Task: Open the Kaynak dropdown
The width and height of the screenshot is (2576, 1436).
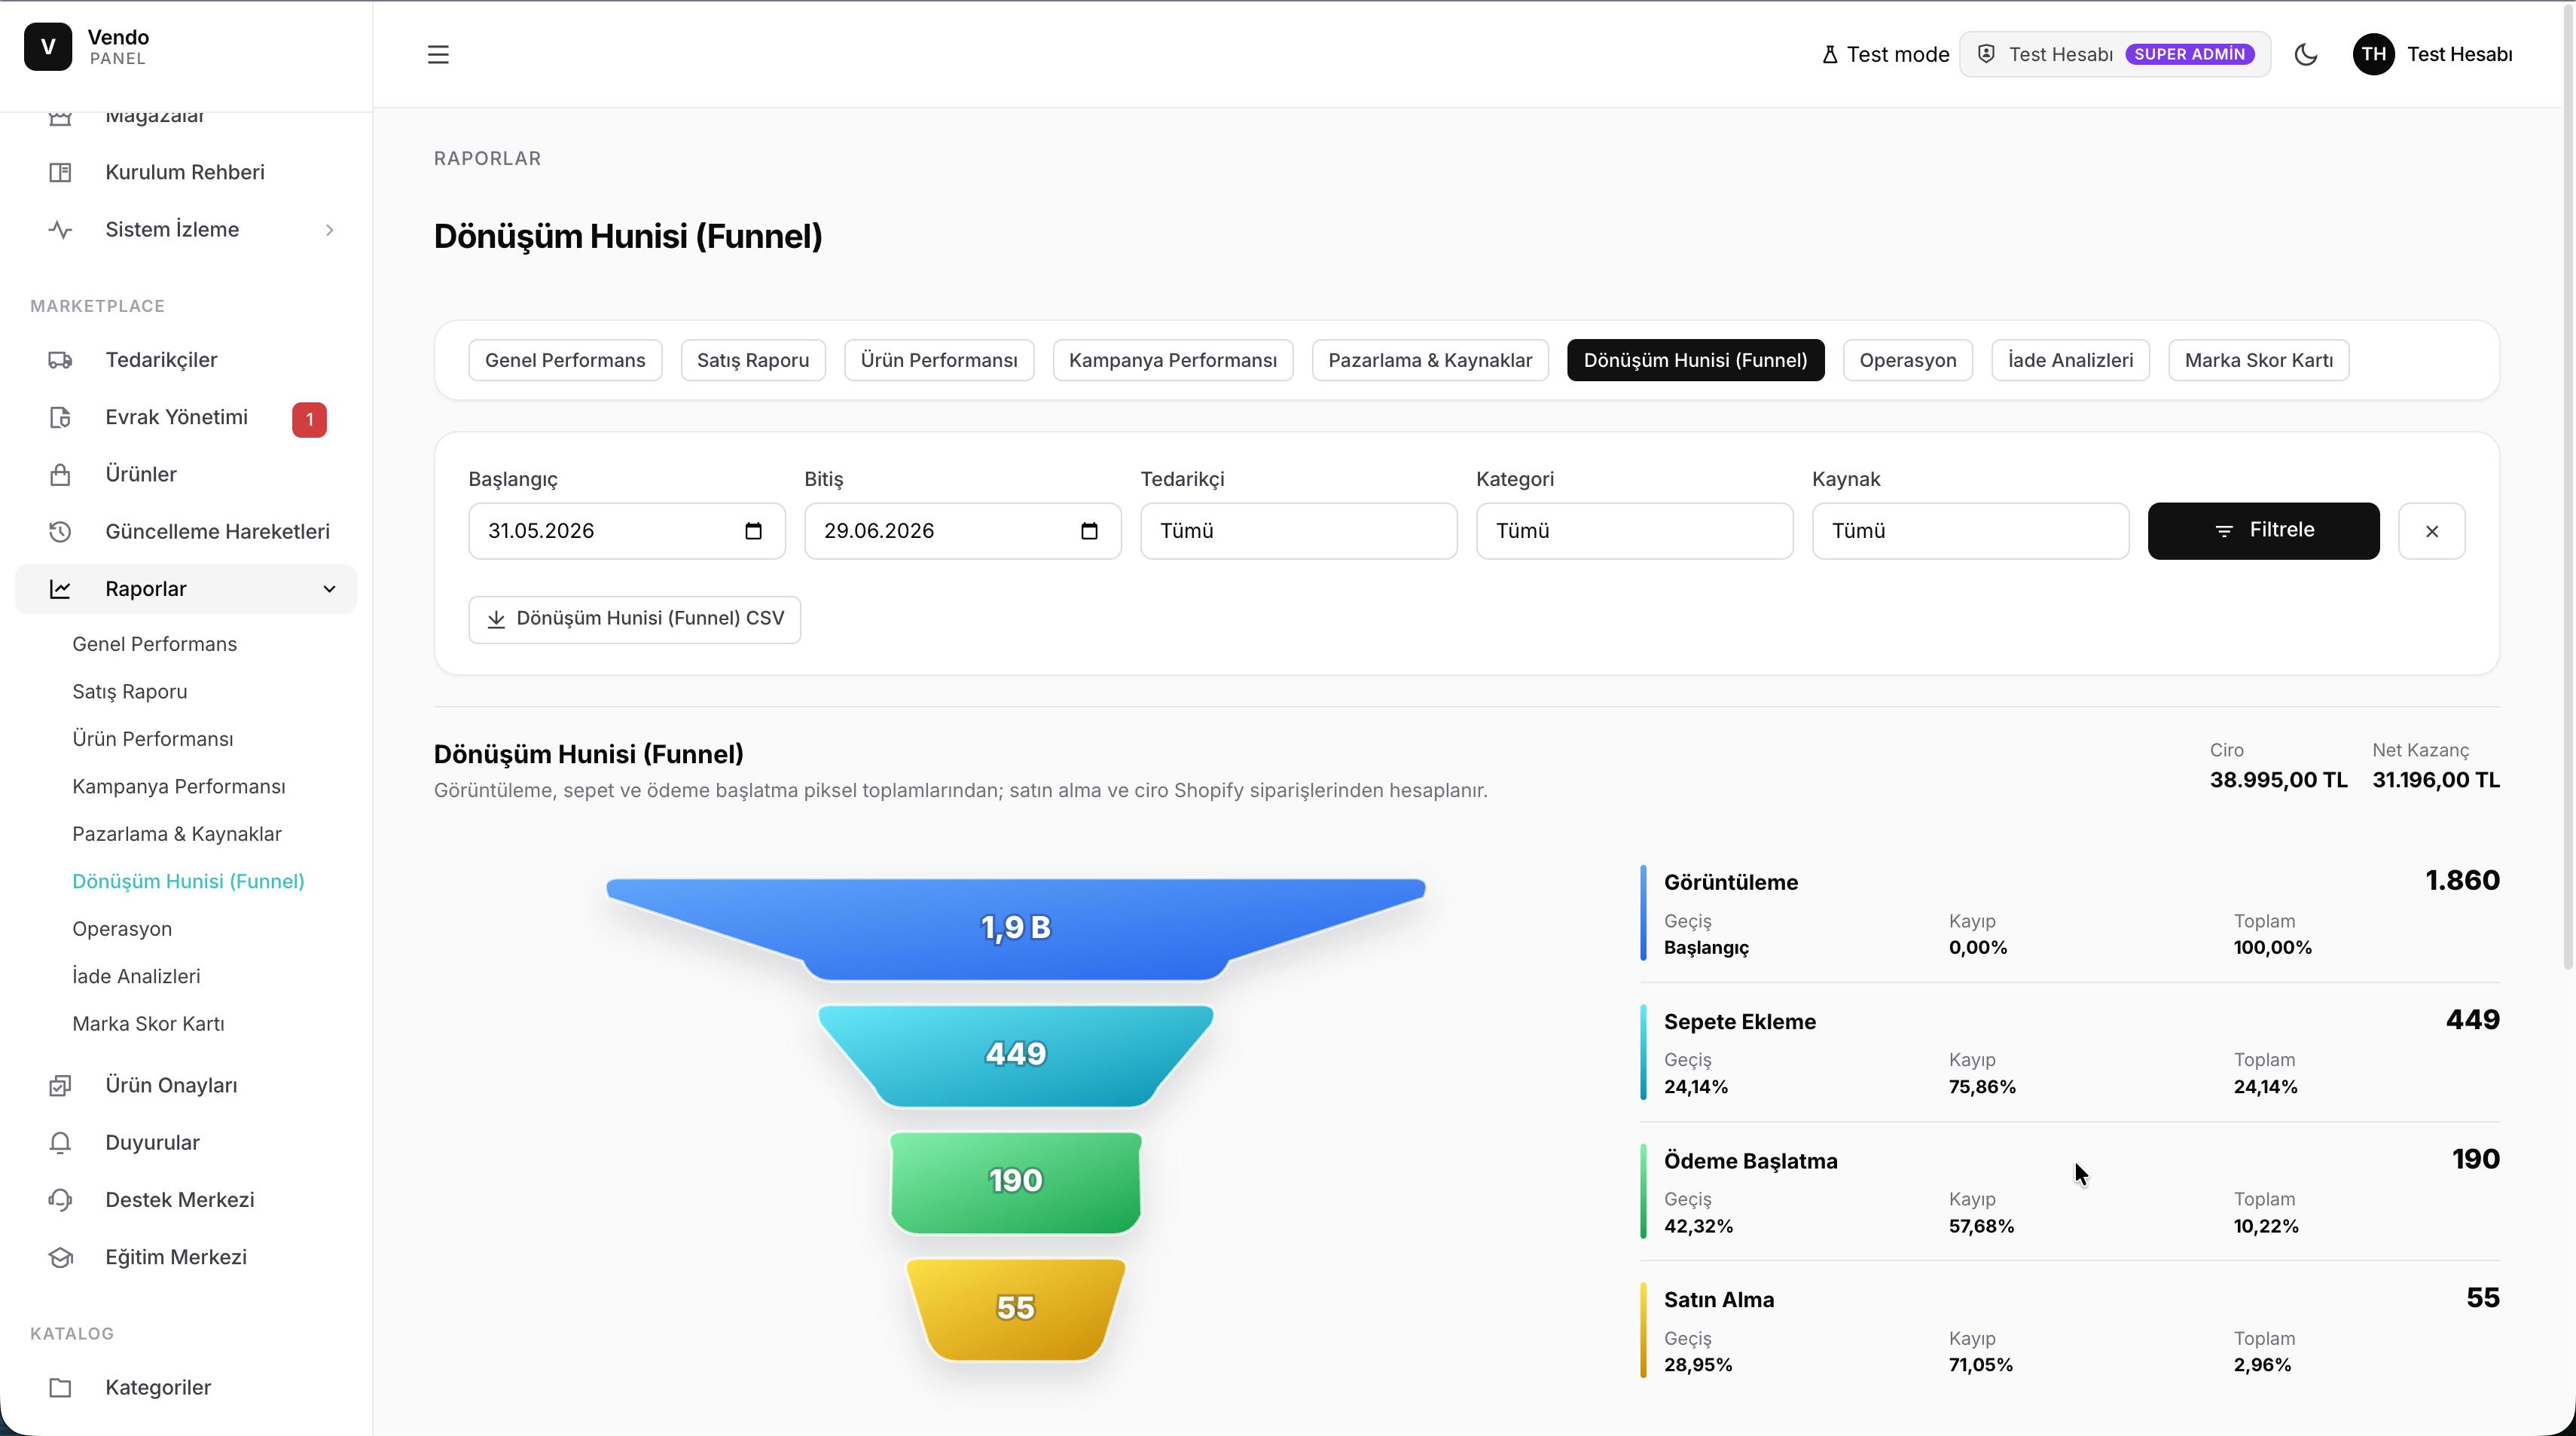Action: [1970, 531]
